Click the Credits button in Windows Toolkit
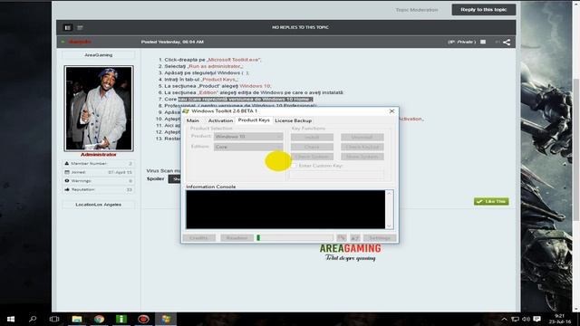This screenshot has height=326, width=580. tap(199, 238)
